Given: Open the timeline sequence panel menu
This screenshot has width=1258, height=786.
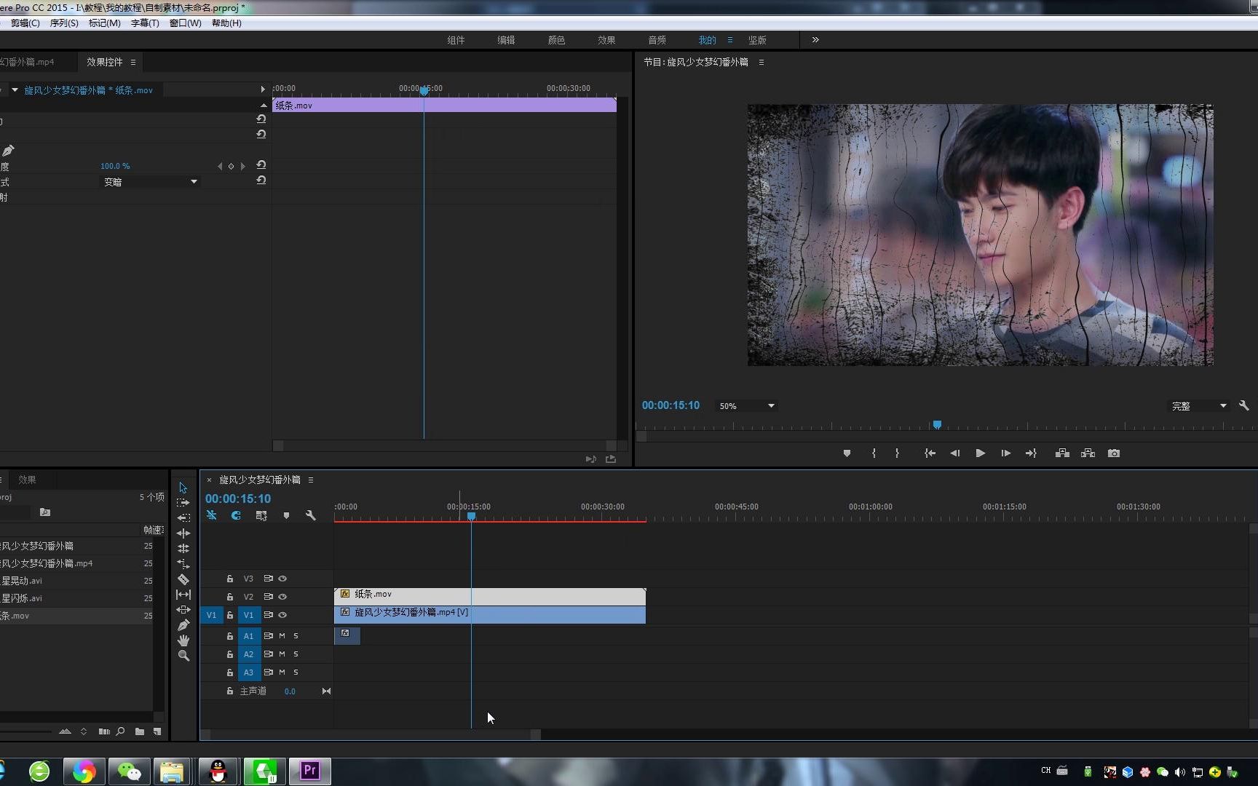Looking at the screenshot, I should (x=311, y=480).
